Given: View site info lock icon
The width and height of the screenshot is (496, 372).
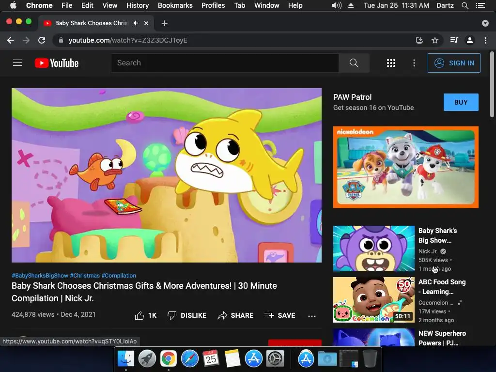Looking at the screenshot, I should point(61,40).
